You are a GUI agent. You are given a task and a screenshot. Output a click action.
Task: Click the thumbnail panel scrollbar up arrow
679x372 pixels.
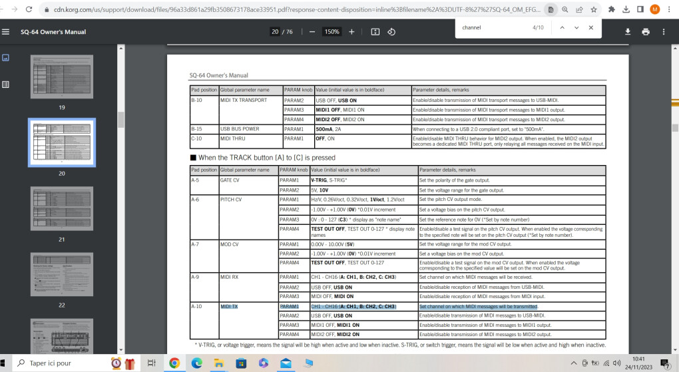coord(120,48)
